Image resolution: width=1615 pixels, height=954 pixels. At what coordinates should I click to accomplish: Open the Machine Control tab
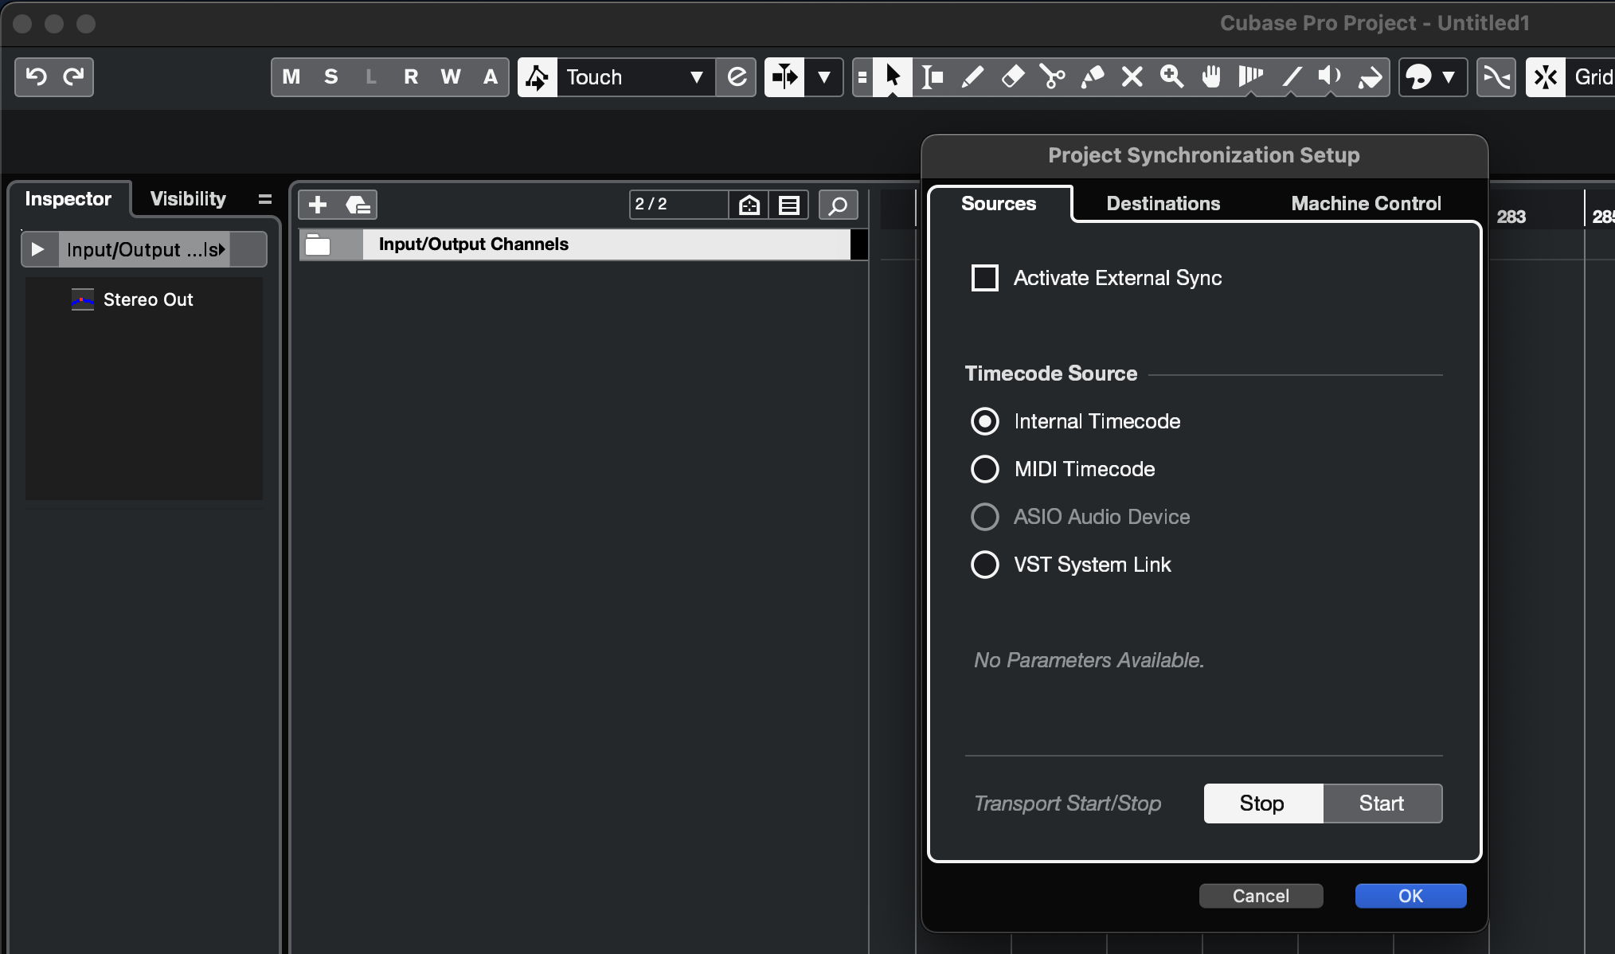click(x=1366, y=204)
